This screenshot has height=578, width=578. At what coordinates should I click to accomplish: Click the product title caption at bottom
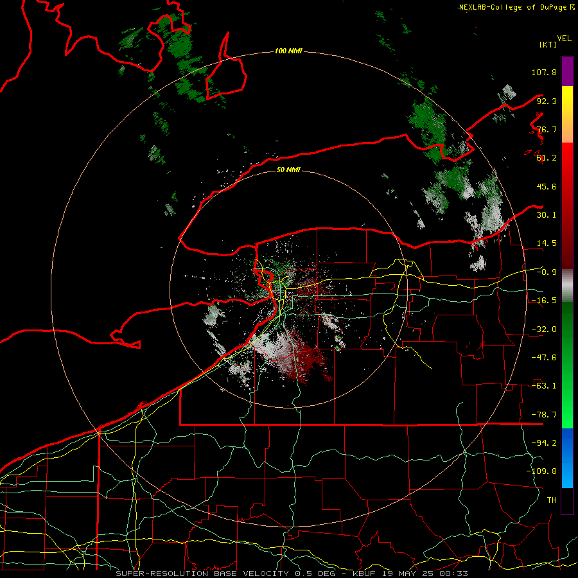pos(292,574)
